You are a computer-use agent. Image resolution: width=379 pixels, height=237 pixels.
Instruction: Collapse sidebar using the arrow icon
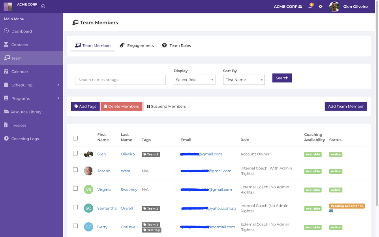pos(43,6)
